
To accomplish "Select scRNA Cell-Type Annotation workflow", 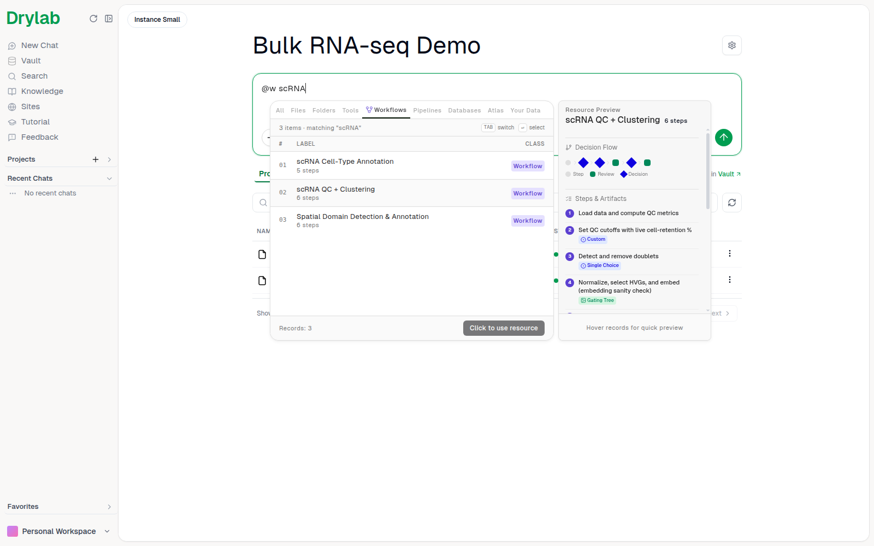I will click(x=412, y=165).
